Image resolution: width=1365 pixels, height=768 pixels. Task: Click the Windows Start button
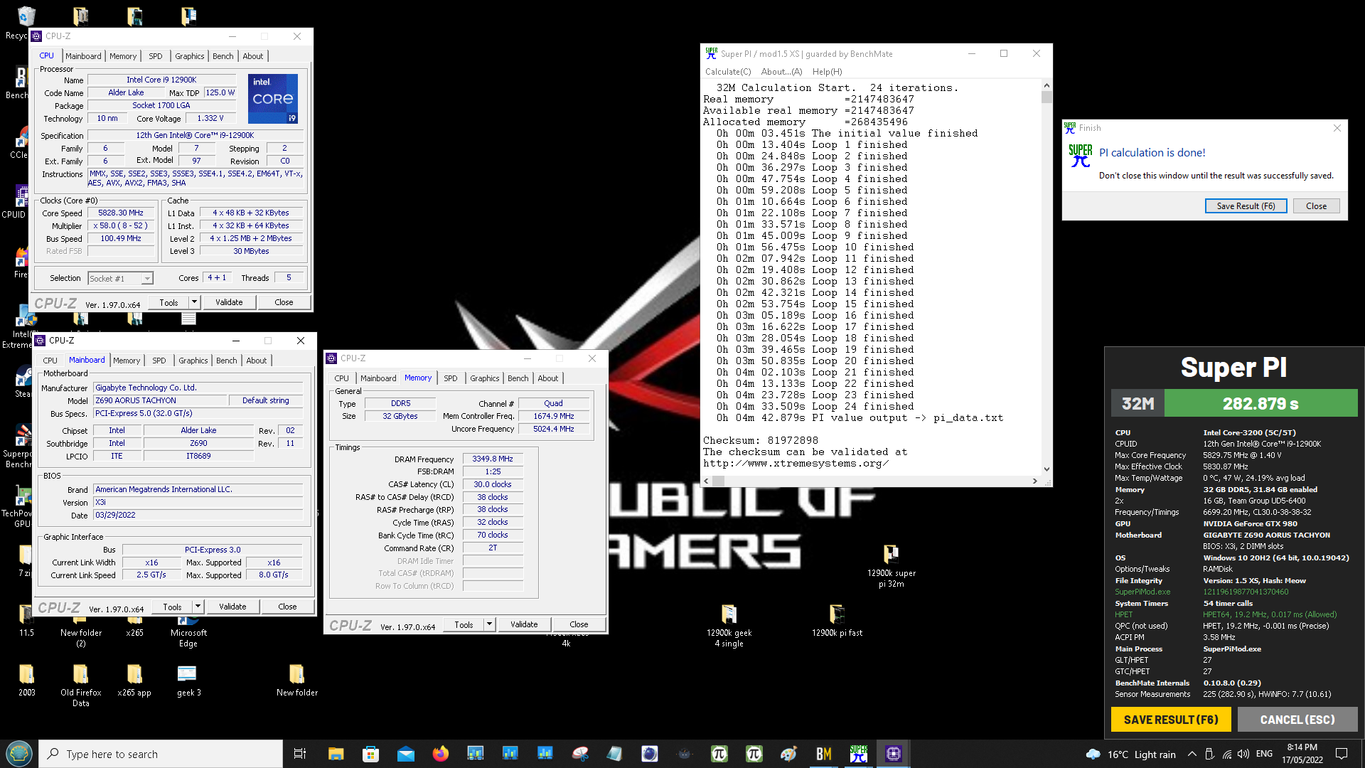pyautogui.click(x=18, y=754)
